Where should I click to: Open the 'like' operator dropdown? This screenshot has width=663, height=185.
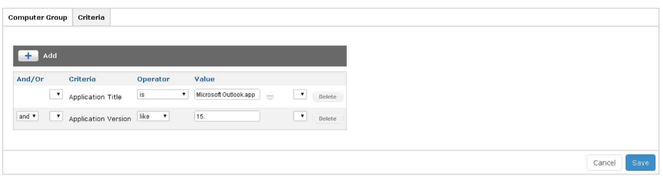(153, 116)
